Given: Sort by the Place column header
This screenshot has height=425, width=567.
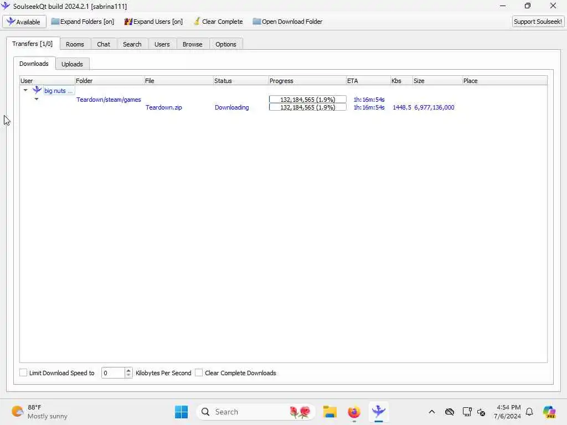Looking at the screenshot, I should click(x=505, y=81).
